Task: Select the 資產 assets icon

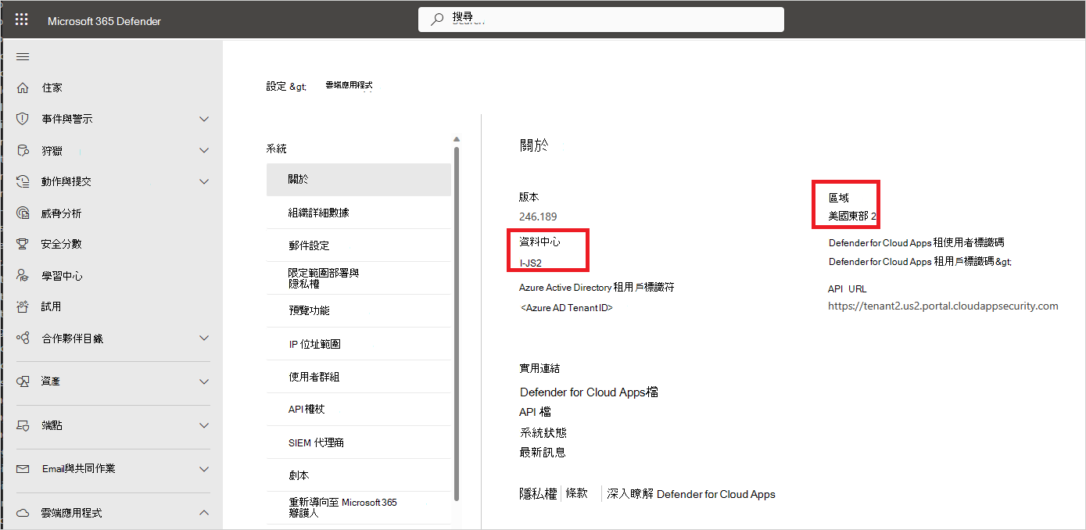Action: [x=23, y=381]
